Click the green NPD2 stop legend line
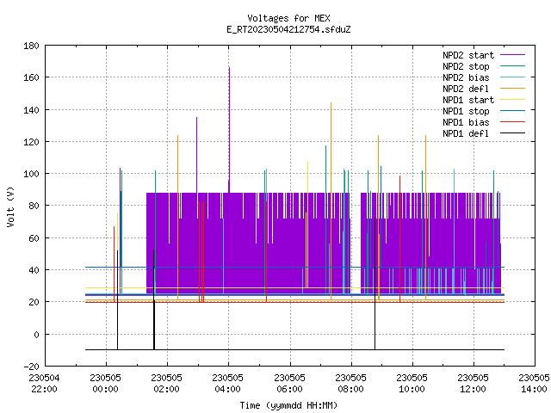551x413 pixels. point(512,66)
